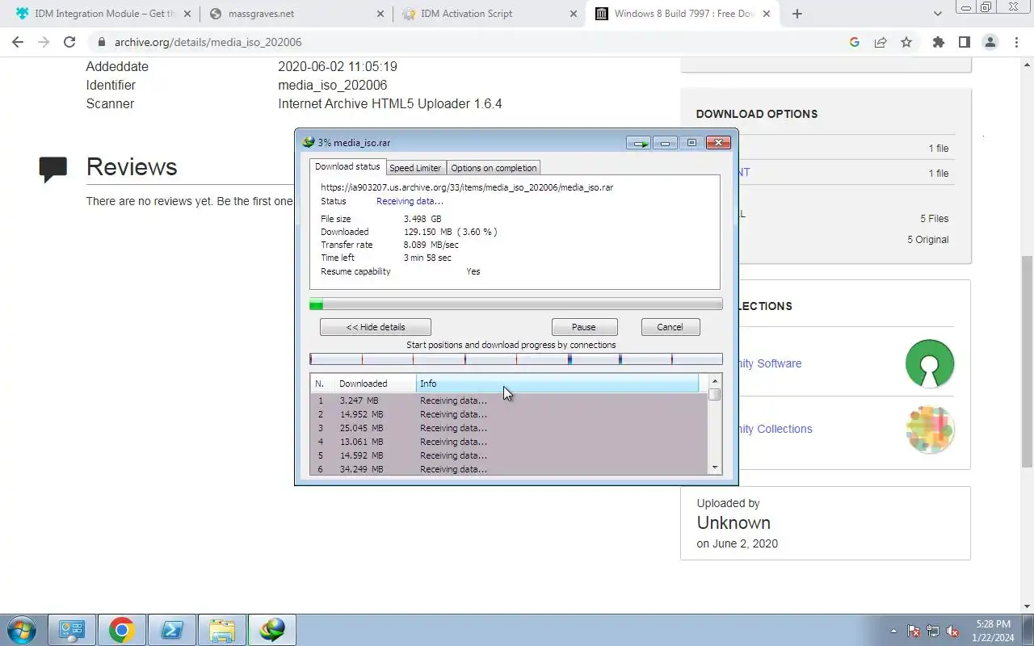Image resolution: width=1034 pixels, height=646 pixels.
Task: Show hidden tray icons arrow
Action: [893, 631]
